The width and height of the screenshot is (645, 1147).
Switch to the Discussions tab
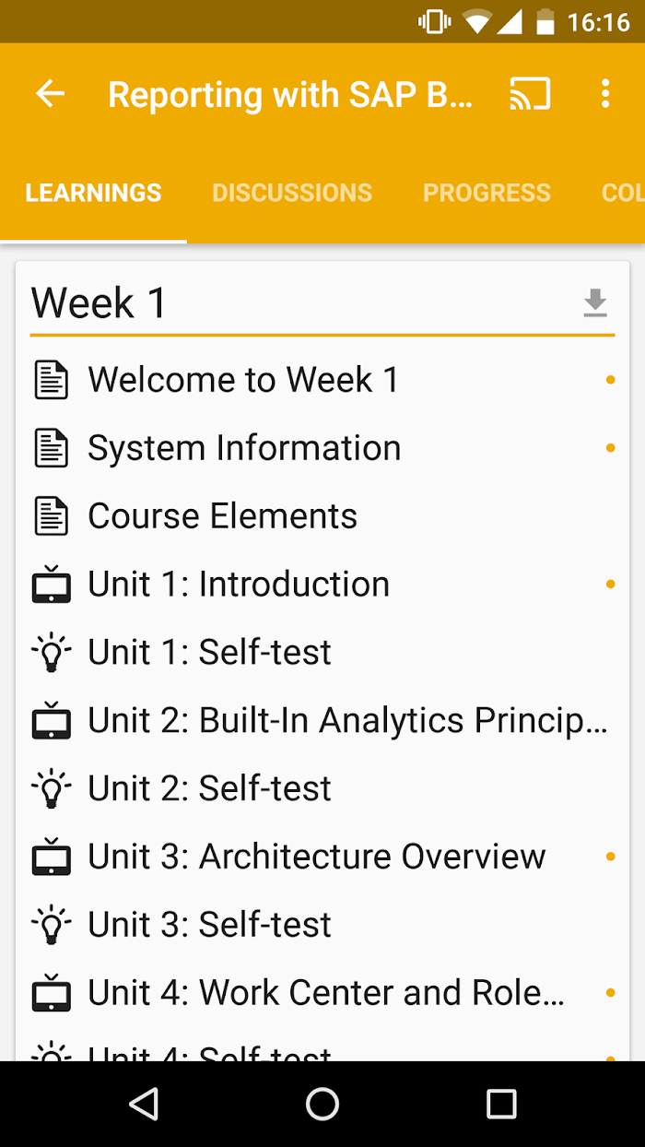coord(292,193)
